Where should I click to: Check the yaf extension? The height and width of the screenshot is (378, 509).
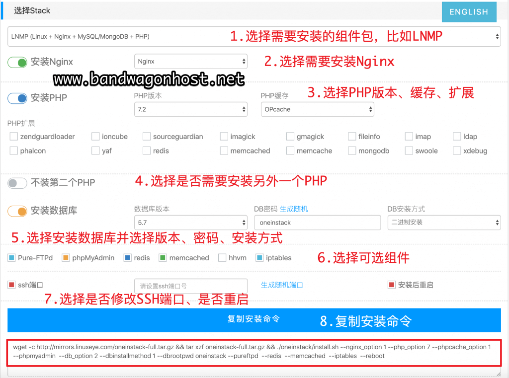click(x=95, y=151)
